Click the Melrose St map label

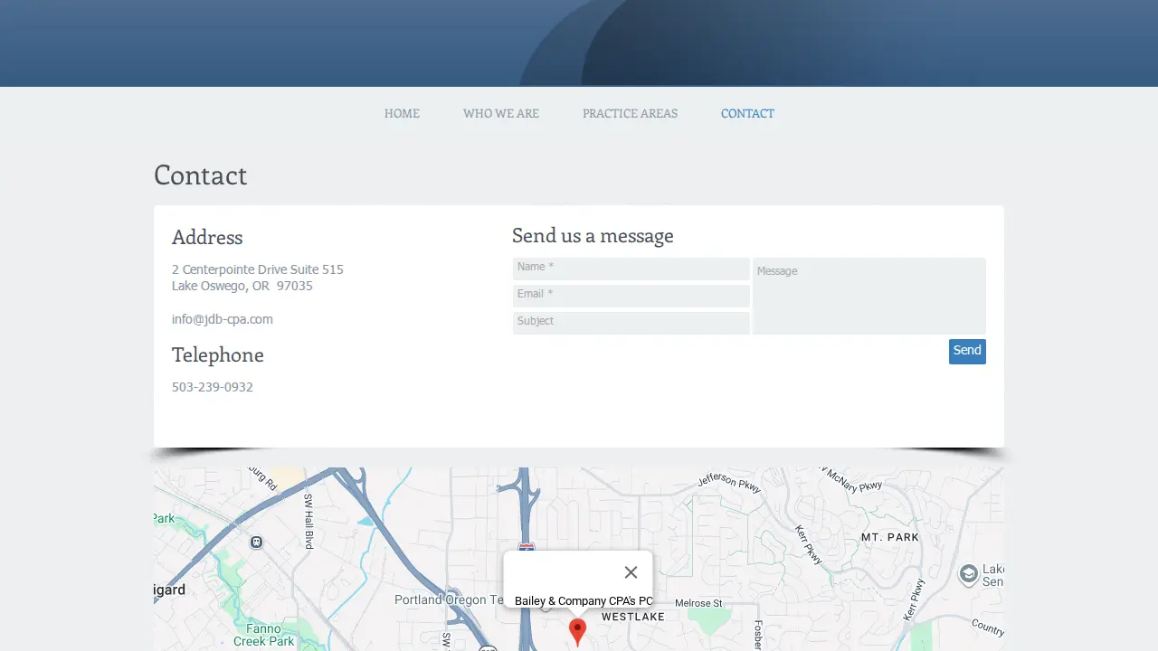(x=698, y=603)
